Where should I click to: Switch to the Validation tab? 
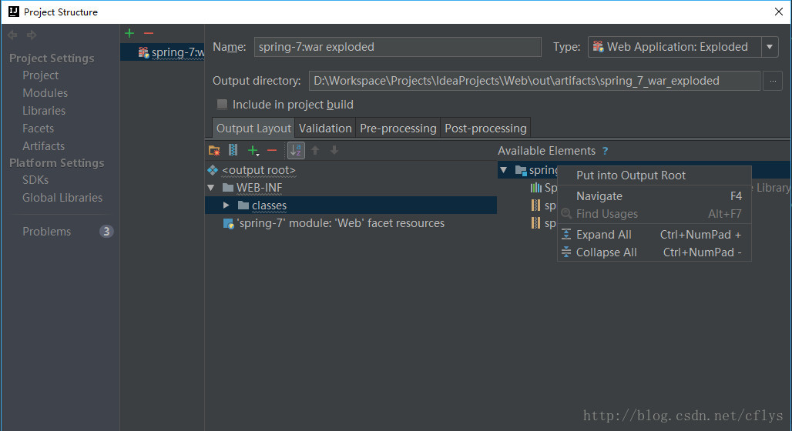tap(325, 129)
